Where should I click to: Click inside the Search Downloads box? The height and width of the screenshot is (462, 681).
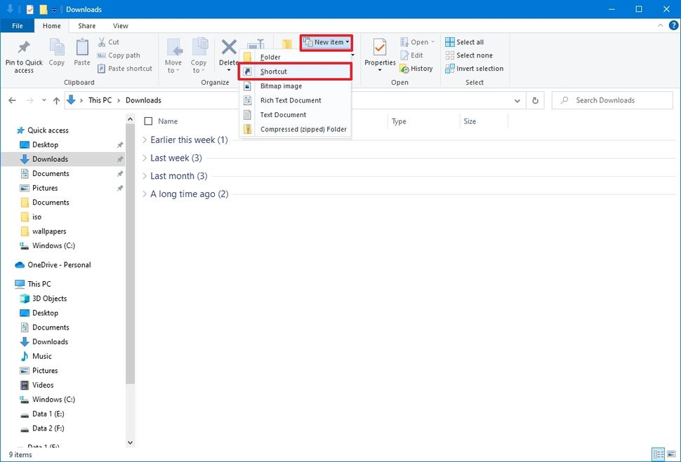pos(611,100)
